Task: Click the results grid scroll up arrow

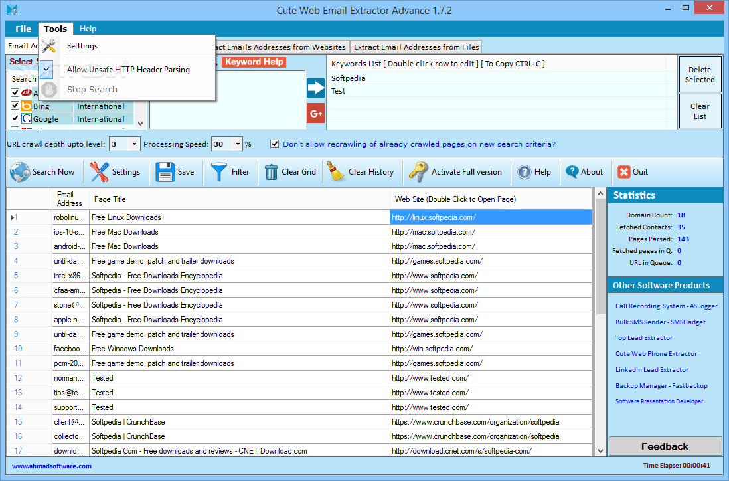Action: (600, 193)
